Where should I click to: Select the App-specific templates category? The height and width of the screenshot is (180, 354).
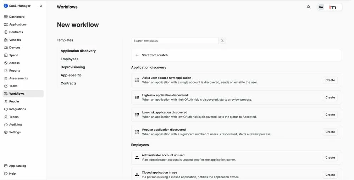coord(71,75)
